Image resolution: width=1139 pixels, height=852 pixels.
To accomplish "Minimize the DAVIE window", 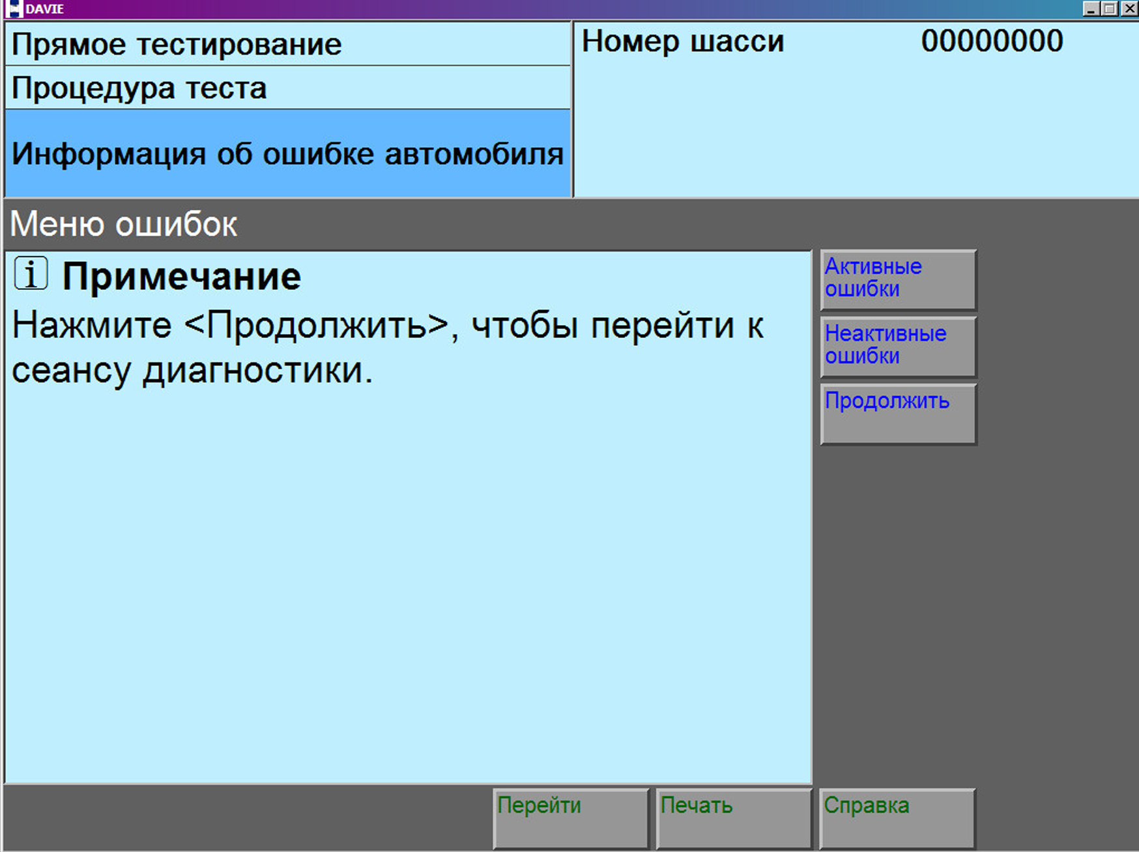I will (x=1091, y=8).
